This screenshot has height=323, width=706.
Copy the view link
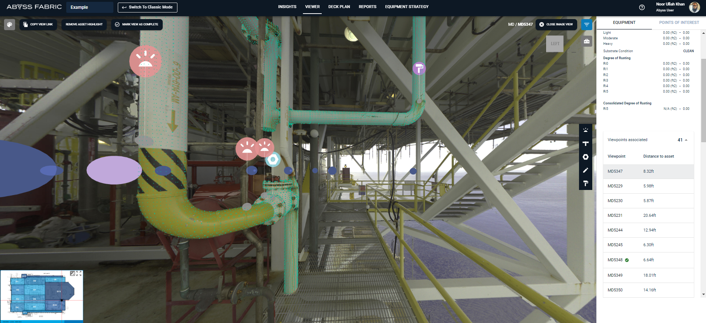38,25
